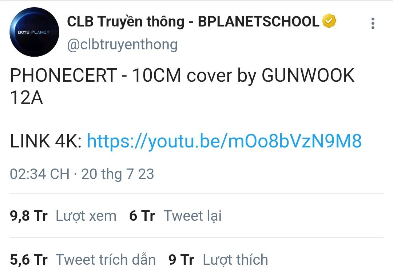Click the gold verified badge

(x=329, y=21)
